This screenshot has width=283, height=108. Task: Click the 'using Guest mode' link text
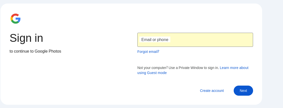click(x=152, y=73)
